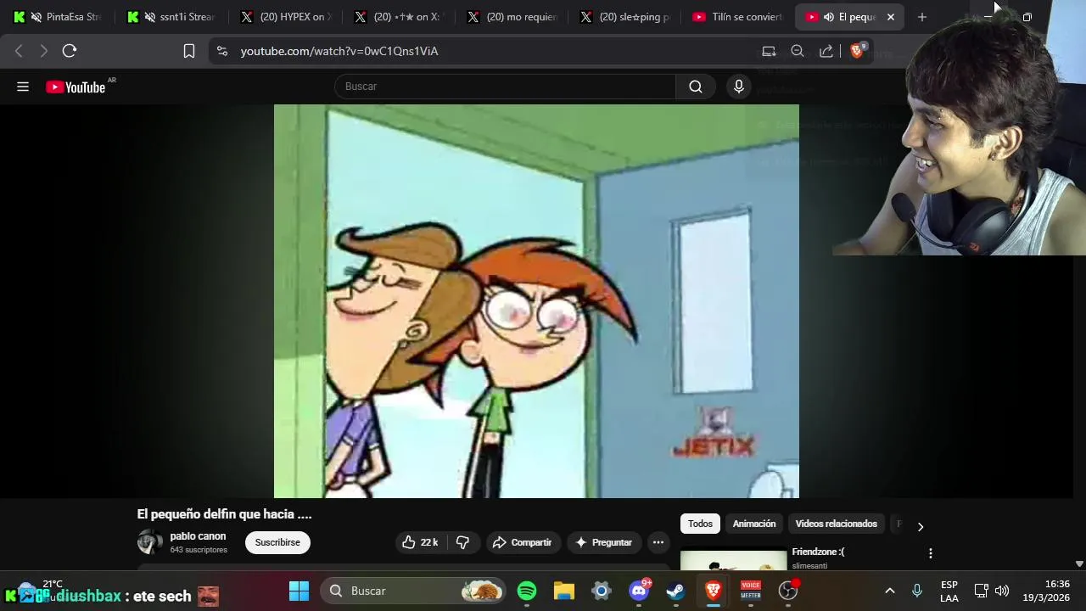The width and height of the screenshot is (1086, 611).
Task: Open Discord from the taskbar
Action: point(639,591)
